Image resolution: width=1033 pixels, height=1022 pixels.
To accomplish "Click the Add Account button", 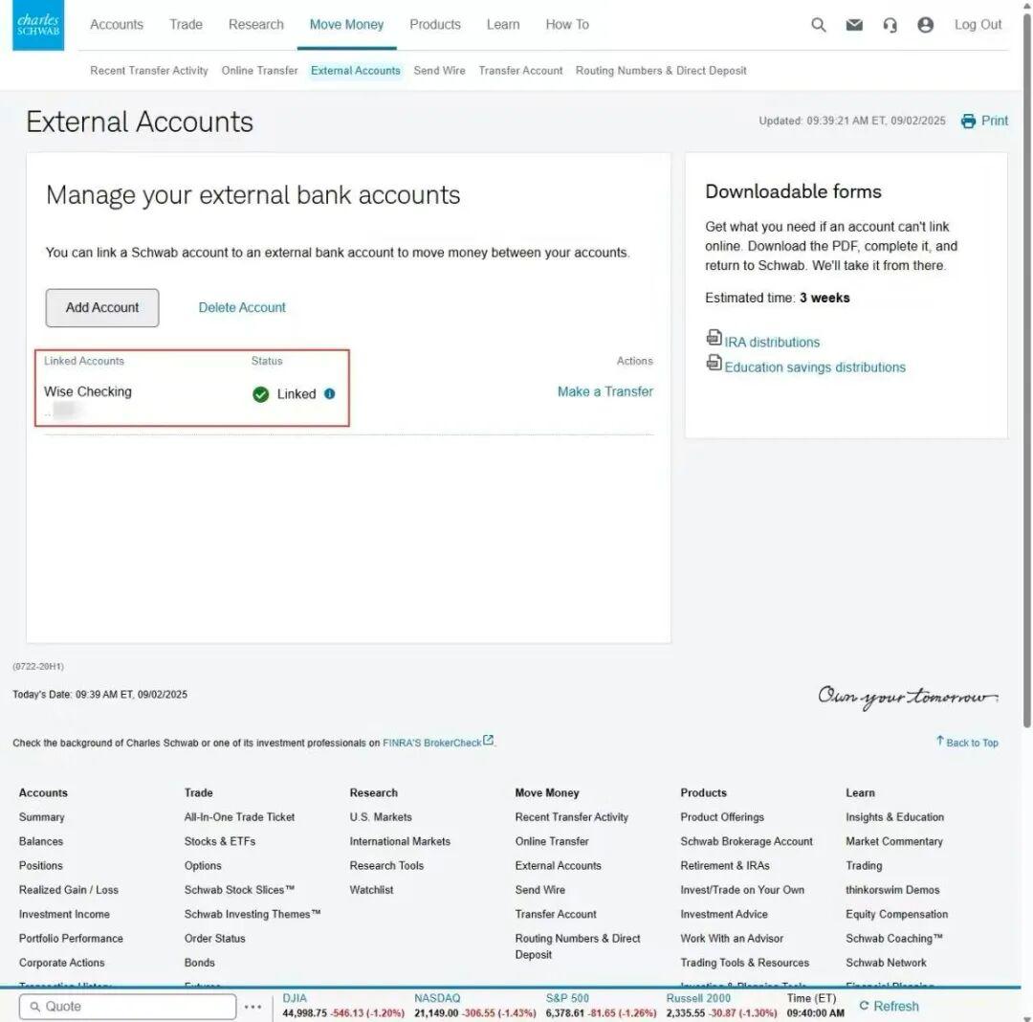I will pyautogui.click(x=102, y=308).
